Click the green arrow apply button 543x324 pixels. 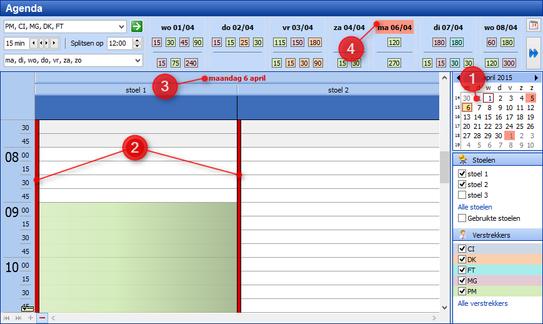136,26
